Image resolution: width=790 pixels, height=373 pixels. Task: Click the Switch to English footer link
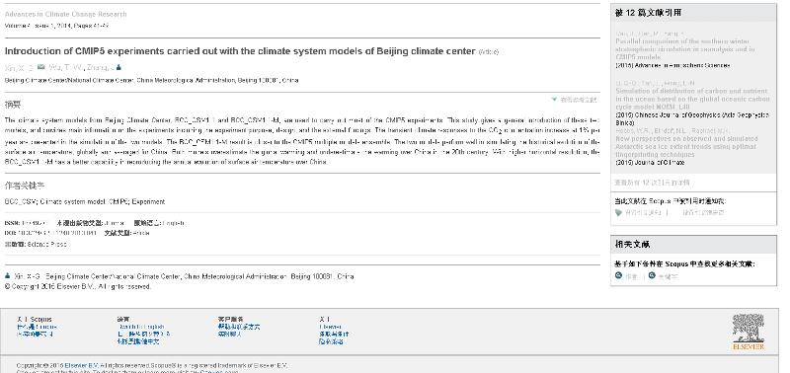click(x=141, y=327)
